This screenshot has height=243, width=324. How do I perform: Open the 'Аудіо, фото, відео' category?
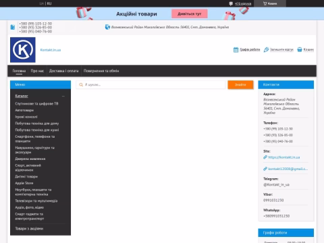pyautogui.click(x=29, y=207)
